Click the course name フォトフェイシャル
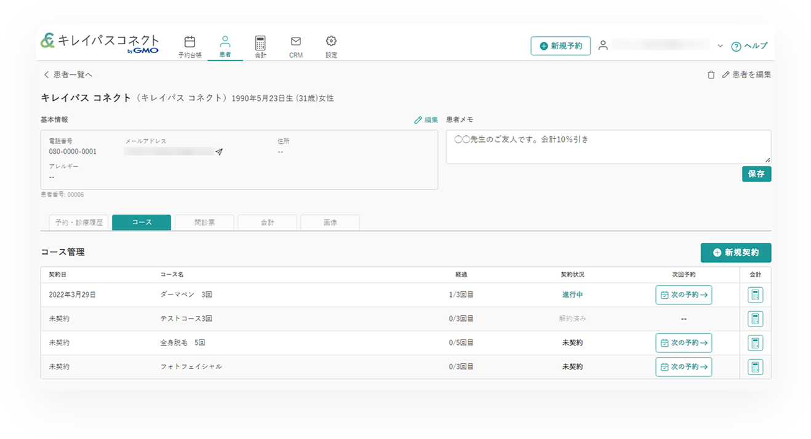811x439 pixels. pyautogui.click(x=191, y=367)
